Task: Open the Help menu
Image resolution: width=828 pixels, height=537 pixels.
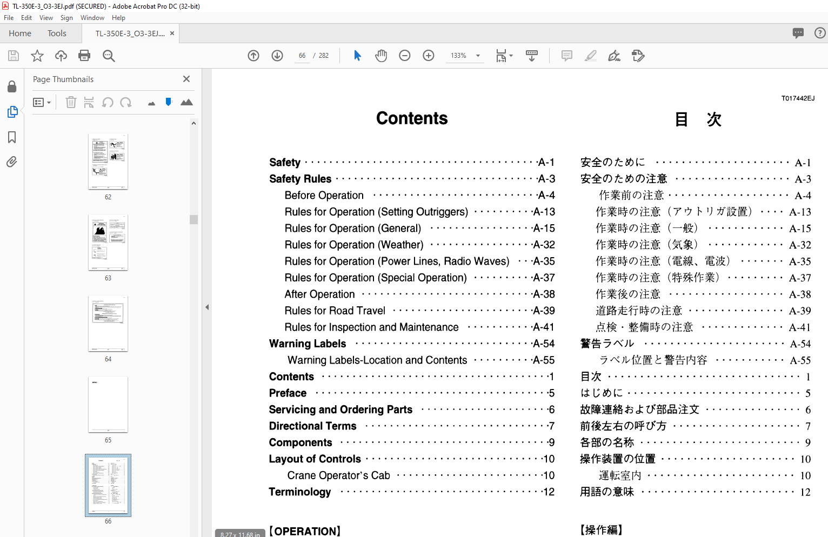Action: [x=118, y=18]
